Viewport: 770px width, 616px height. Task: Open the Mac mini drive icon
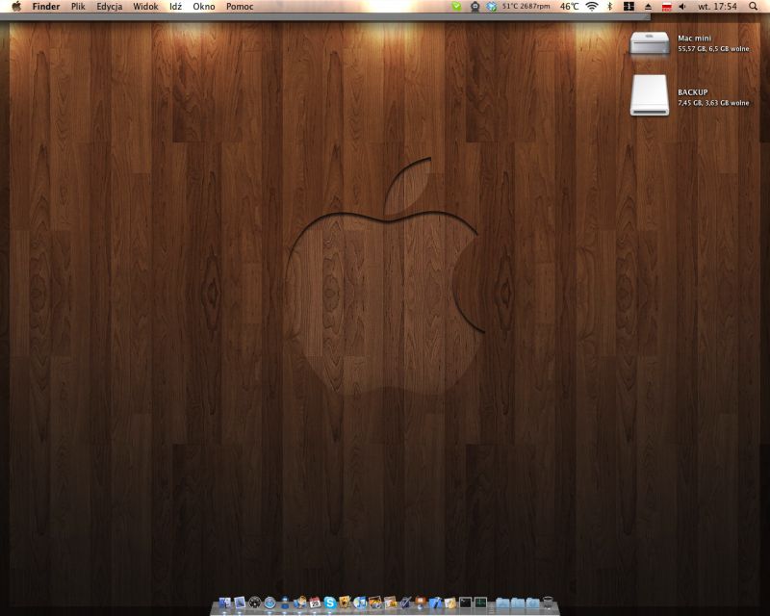[x=650, y=43]
